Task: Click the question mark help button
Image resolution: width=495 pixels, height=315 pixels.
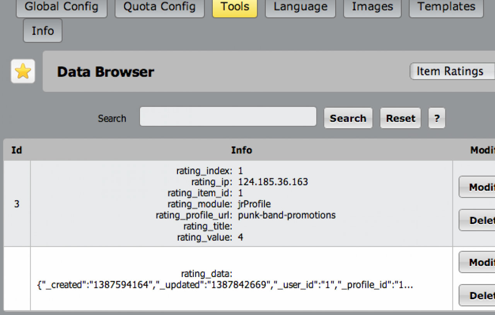Action: click(x=437, y=118)
